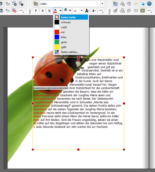Click the Calibri font name field
Screen dimensions: 155x172
pyautogui.click(x=70, y=4)
